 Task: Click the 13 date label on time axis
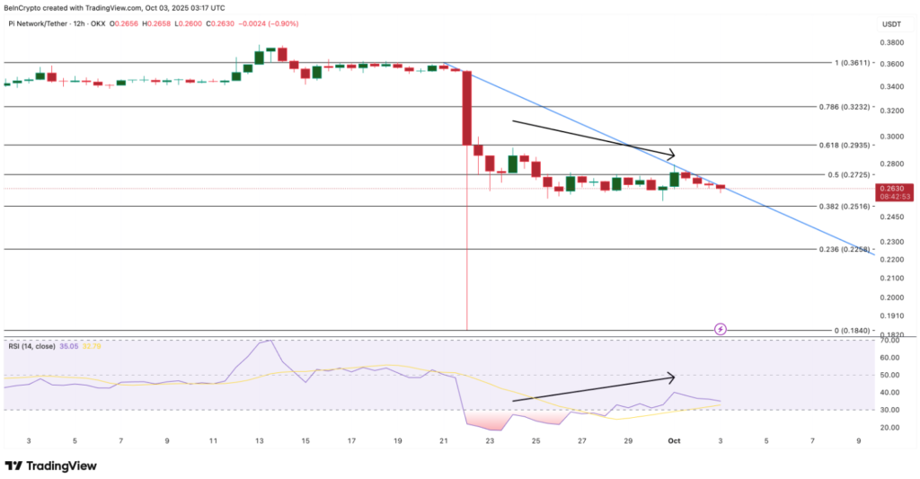coord(260,441)
